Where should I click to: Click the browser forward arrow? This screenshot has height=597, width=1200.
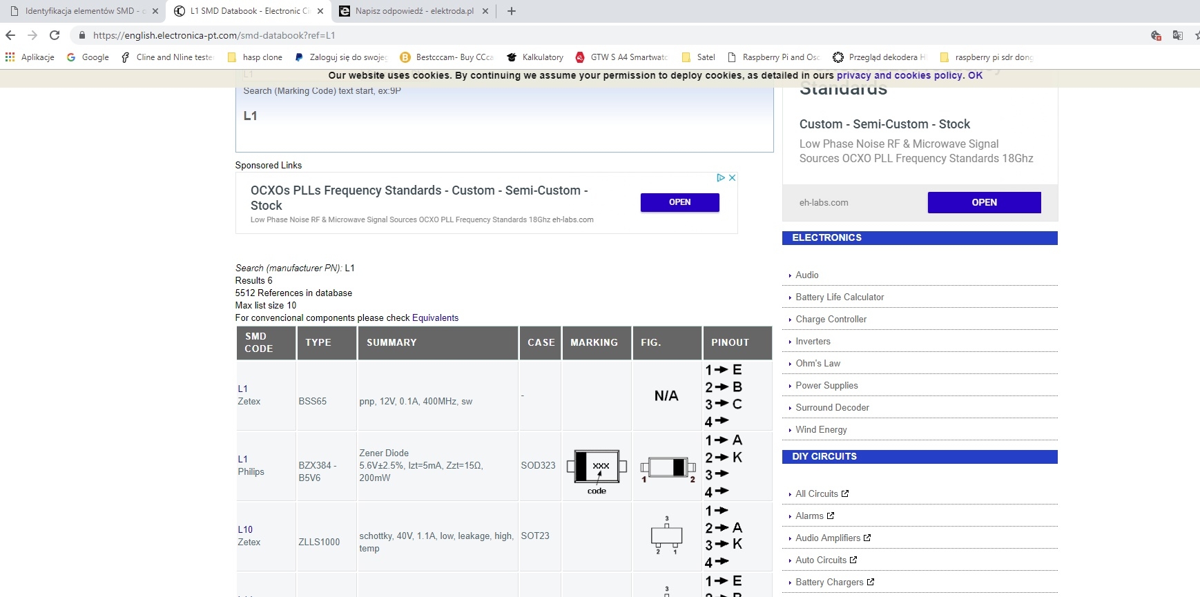click(32, 35)
